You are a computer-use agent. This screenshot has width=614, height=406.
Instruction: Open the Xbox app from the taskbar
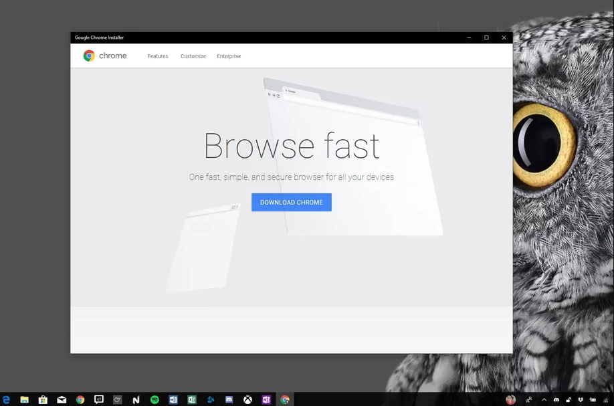[x=247, y=399]
